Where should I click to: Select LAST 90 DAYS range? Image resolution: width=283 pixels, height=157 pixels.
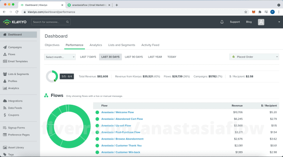(134, 57)
